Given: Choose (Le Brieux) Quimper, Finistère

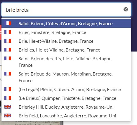Looking at the screenshot, I should point(66,98).
